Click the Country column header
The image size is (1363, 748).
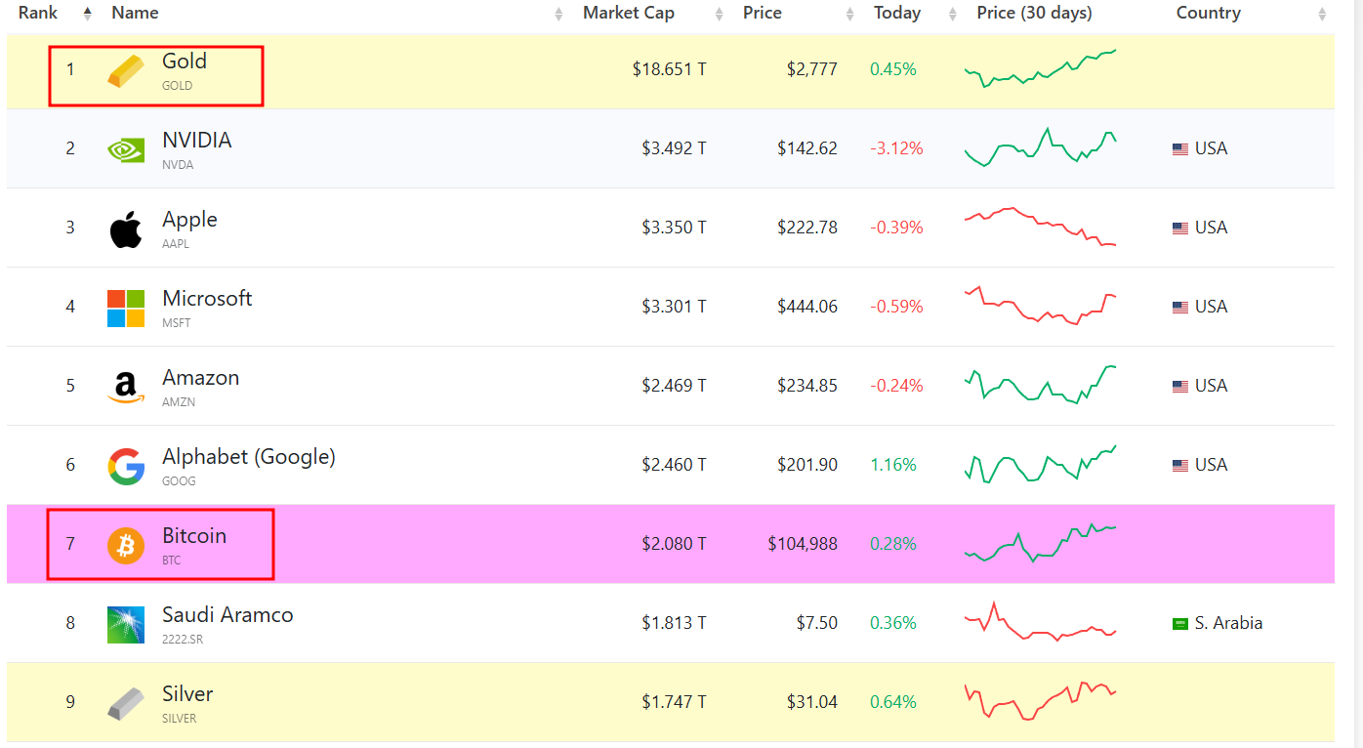(x=1209, y=13)
